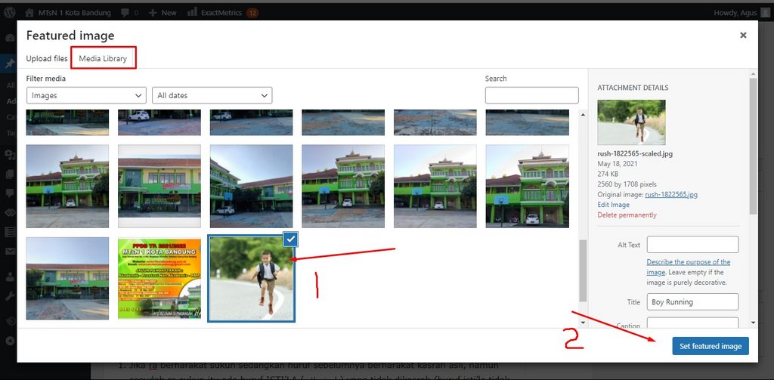Click the file size 274 KB

tap(607, 174)
